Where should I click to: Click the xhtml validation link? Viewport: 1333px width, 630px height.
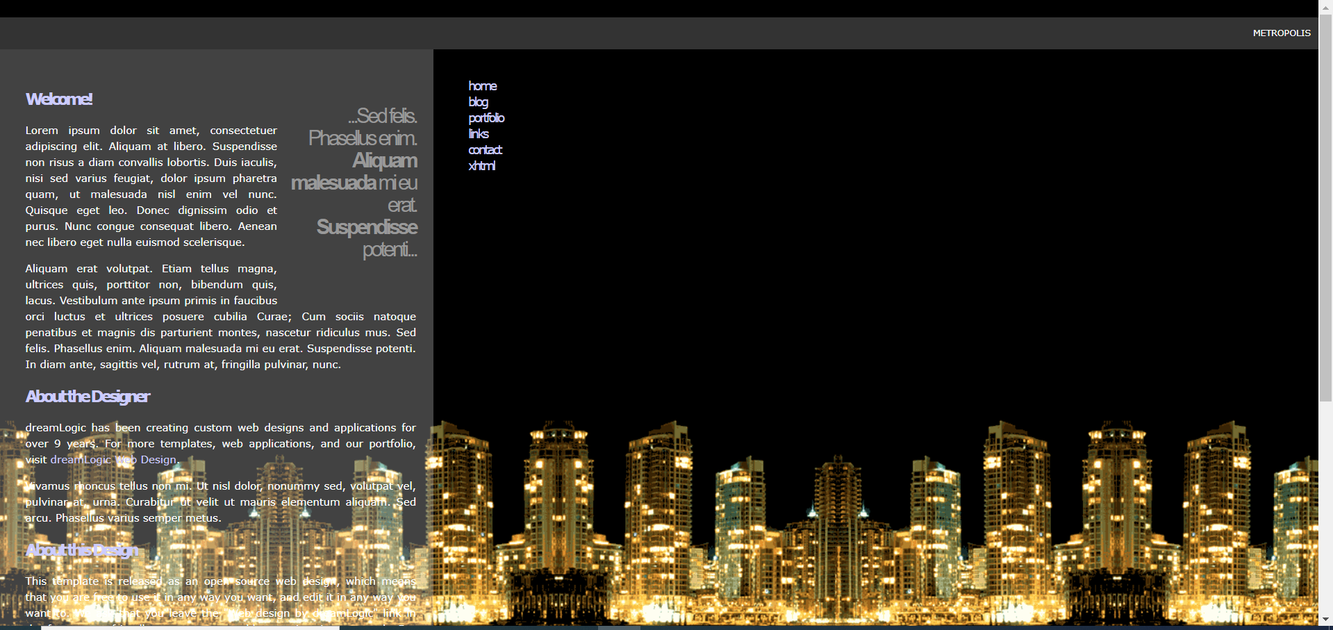click(481, 166)
